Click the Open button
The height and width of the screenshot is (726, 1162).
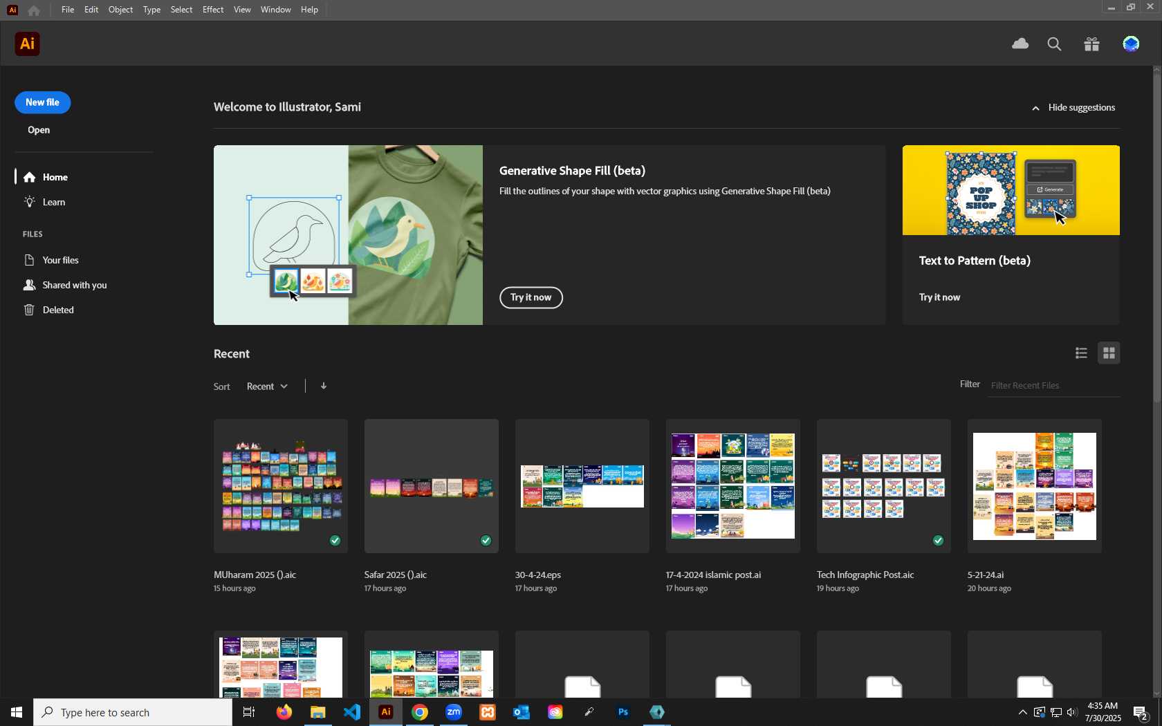39,130
